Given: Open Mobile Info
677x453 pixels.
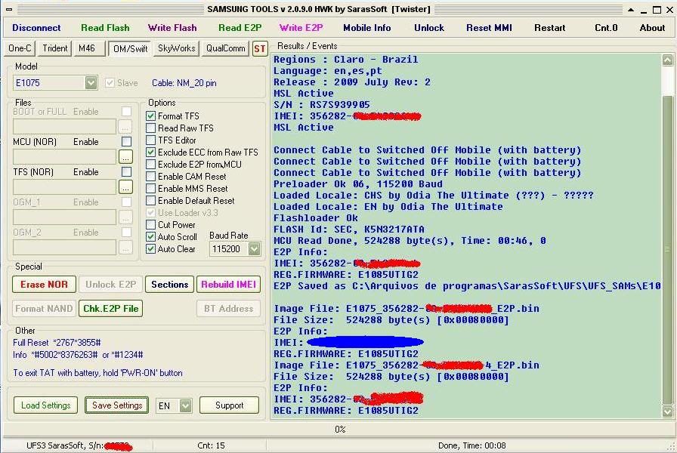Looking at the screenshot, I should pos(367,28).
